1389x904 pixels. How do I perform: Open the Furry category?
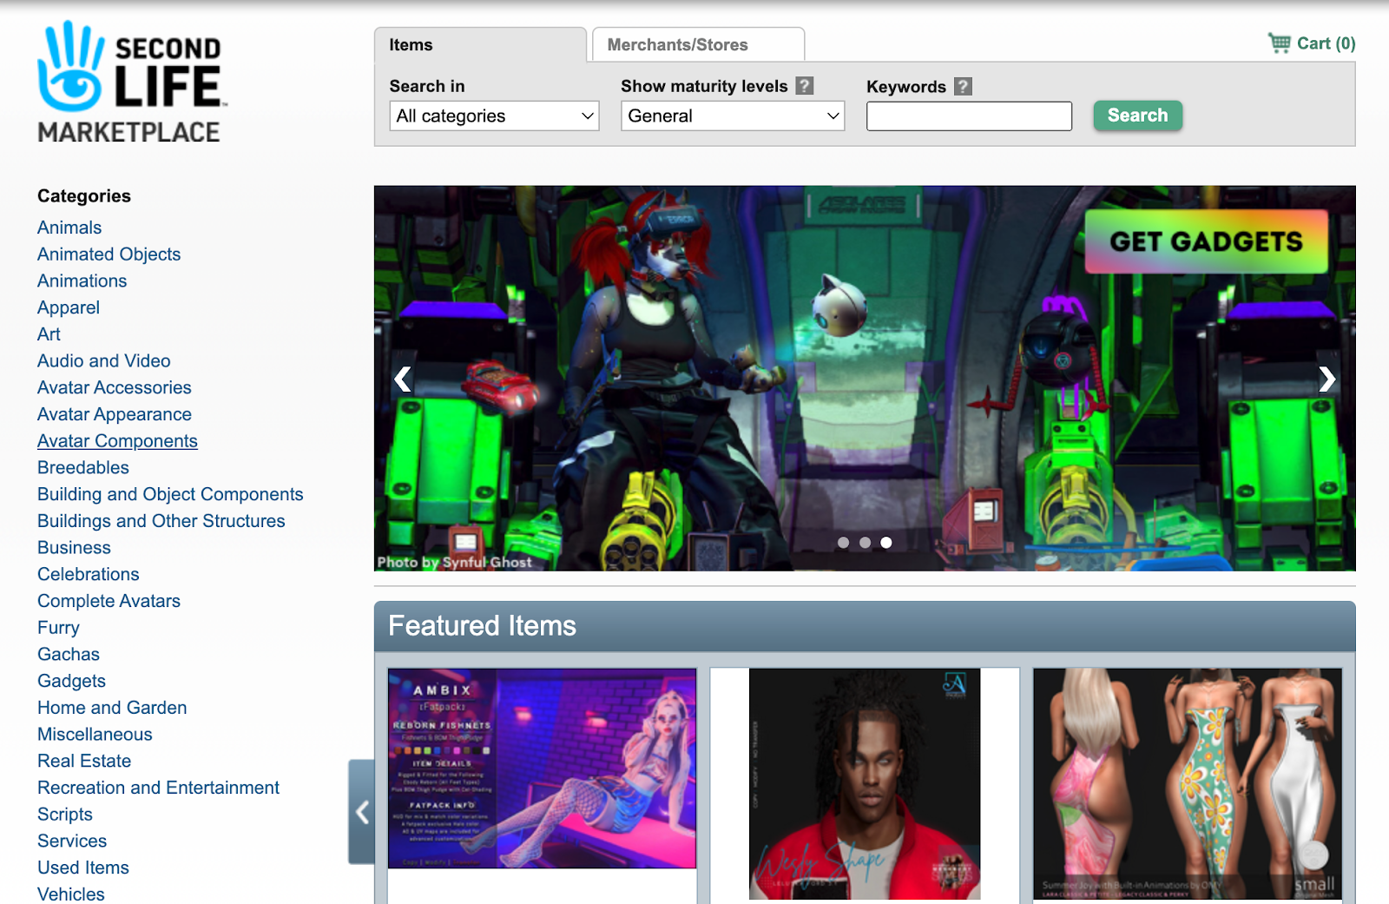pyautogui.click(x=59, y=628)
